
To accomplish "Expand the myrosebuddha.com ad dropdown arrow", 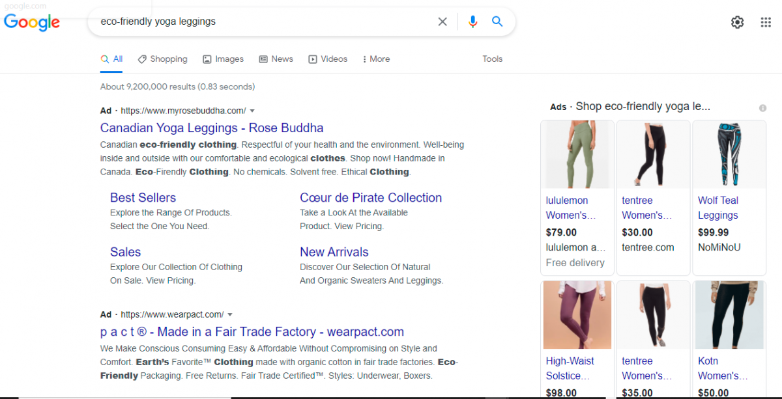I will coord(252,111).
